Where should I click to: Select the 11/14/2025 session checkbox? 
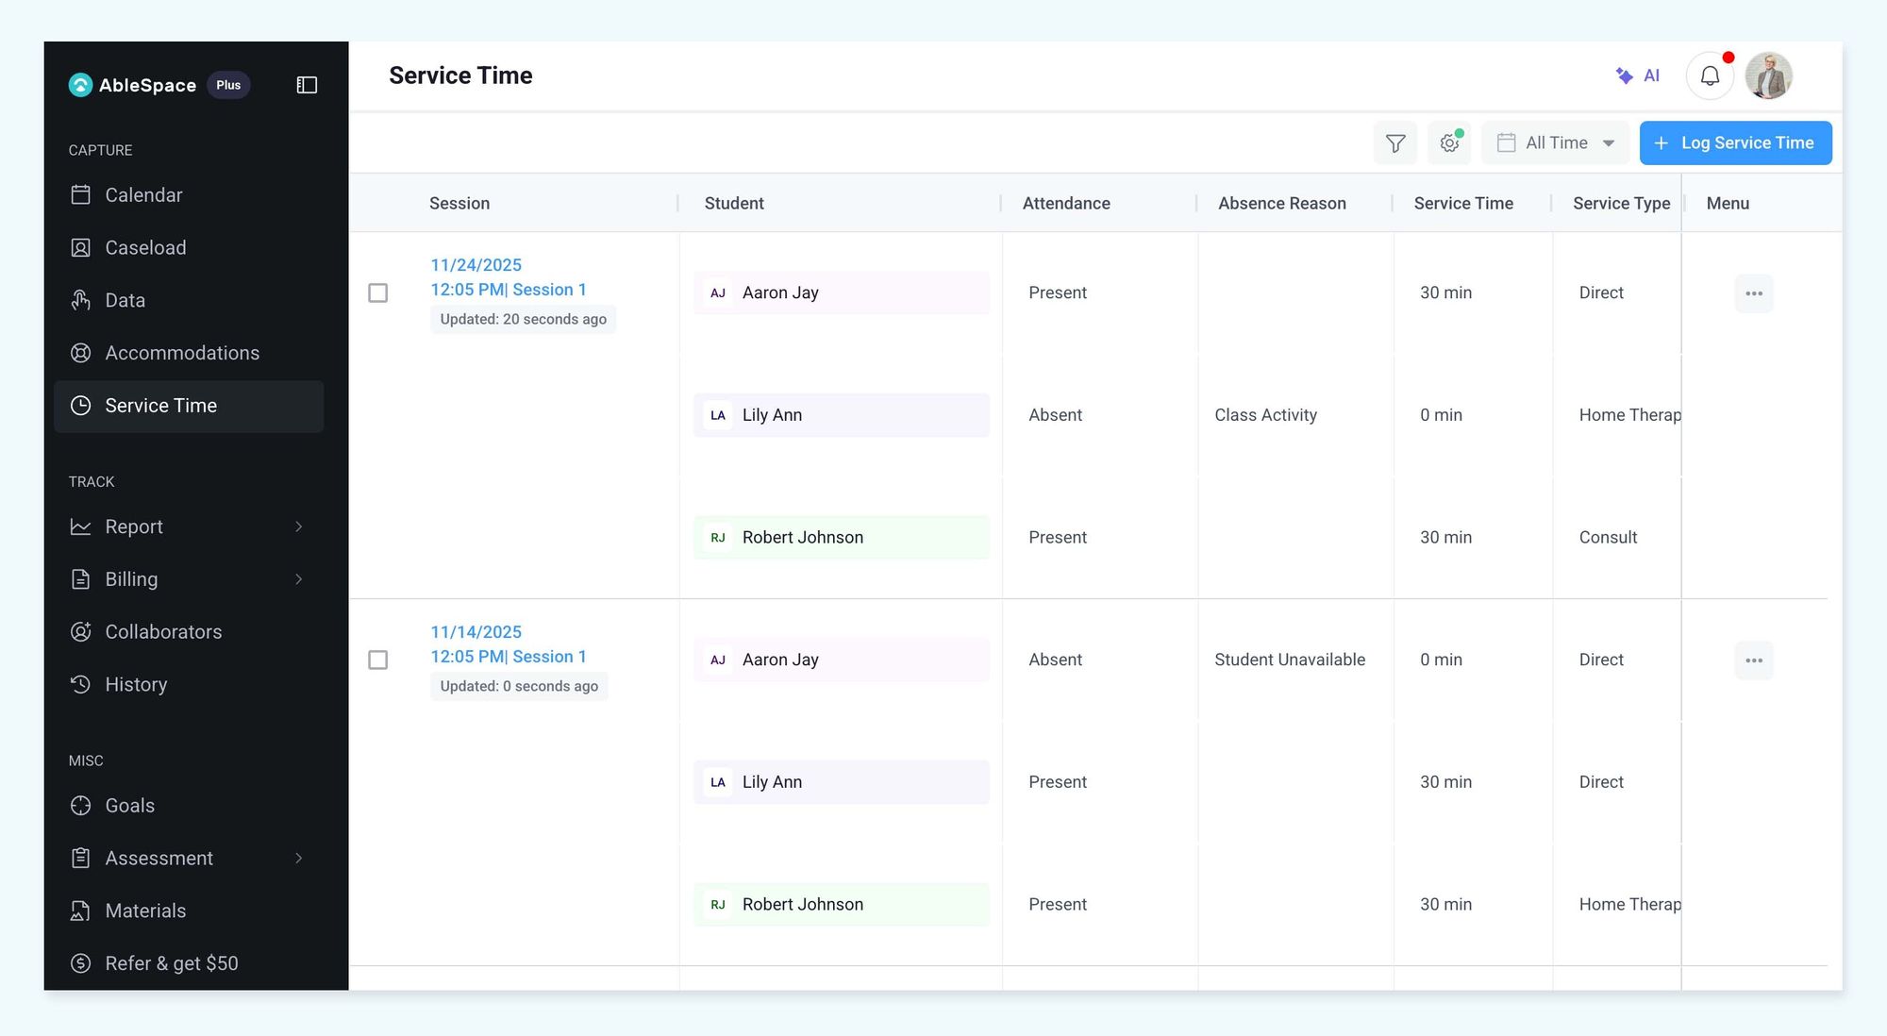(378, 660)
